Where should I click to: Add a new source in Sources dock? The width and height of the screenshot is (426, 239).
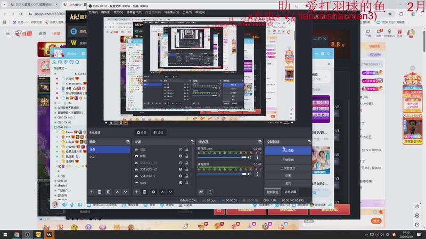click(136, 192)
